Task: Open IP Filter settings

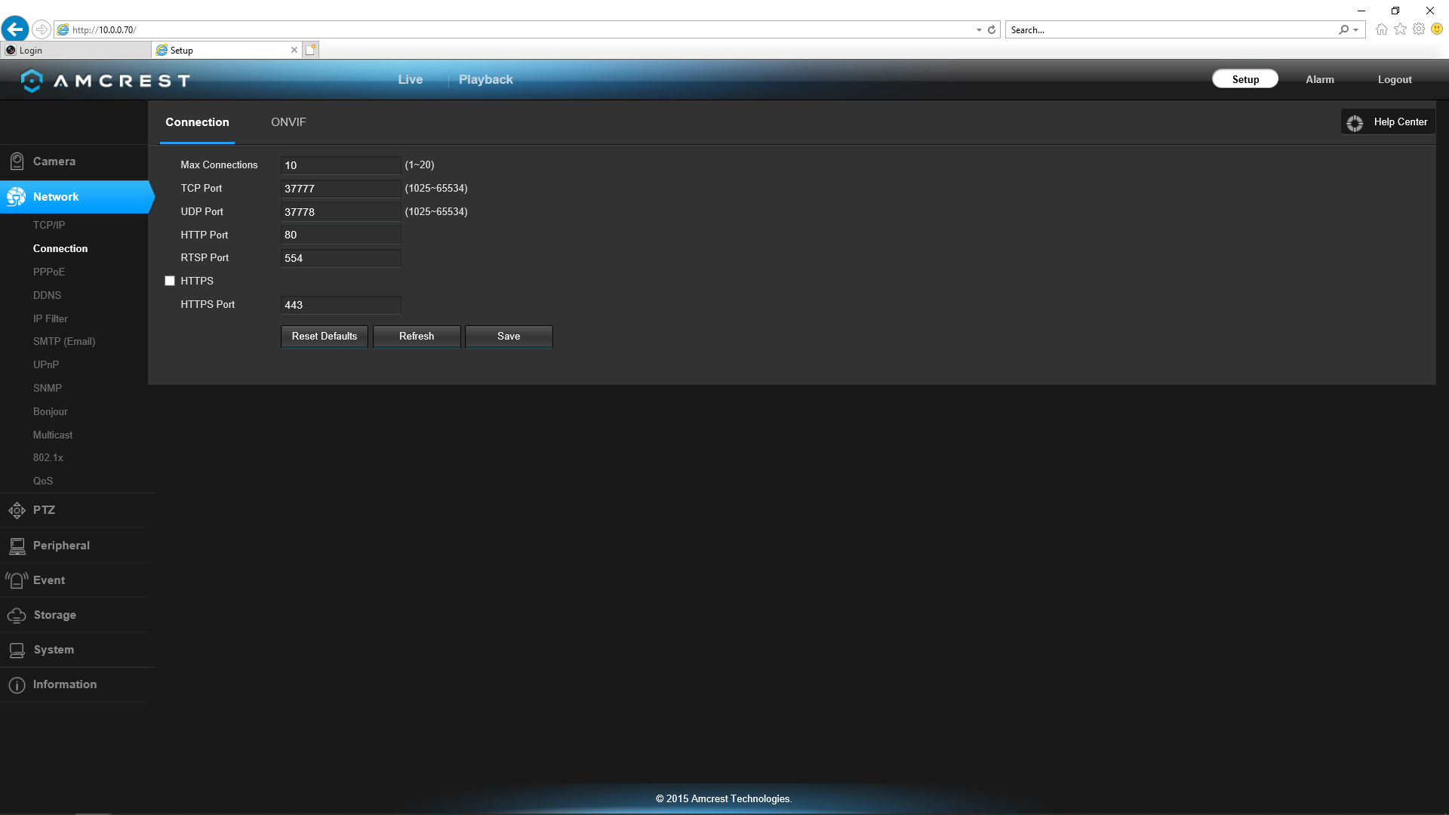Action: [51, 319]
